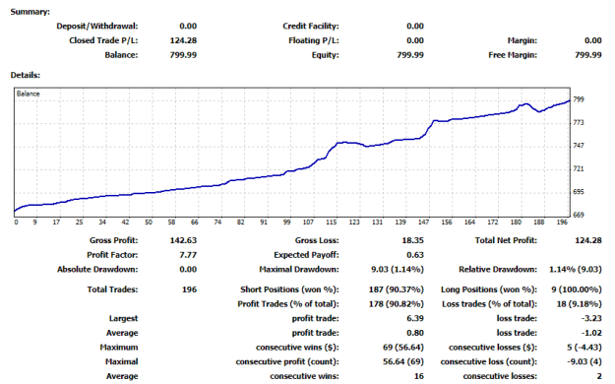Click the Maximal Drawdown value 9.03 (1.14%)
The width and height of the screenshot is (615, 384).
[x=398, y=270]
